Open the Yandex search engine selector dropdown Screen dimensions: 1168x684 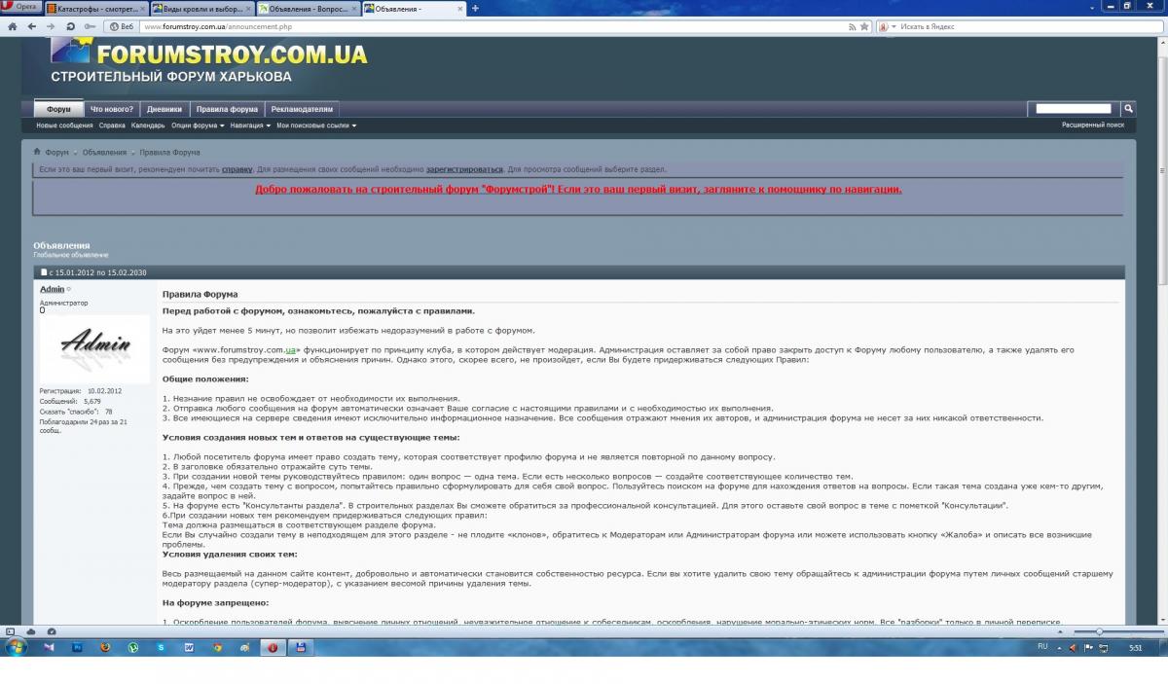(894, 26)
